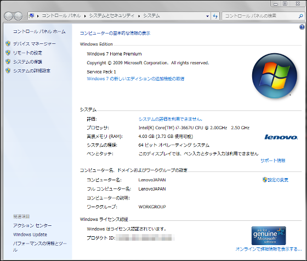
Task: Click shield icon beside システムの詳細設定
Action: [8, 70]
